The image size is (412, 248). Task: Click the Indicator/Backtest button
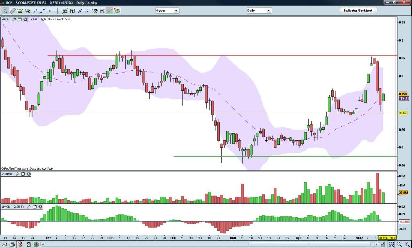point(358,11)
